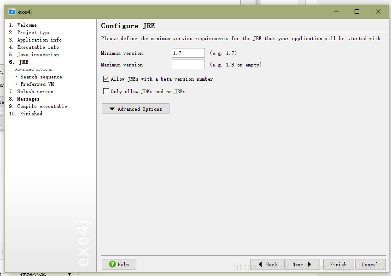Click the Help button
This screenshot has height=276, width=391.
(119, 264)
